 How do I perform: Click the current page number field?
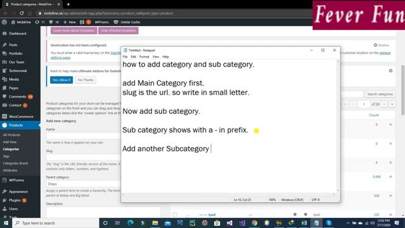pos(364,104)
